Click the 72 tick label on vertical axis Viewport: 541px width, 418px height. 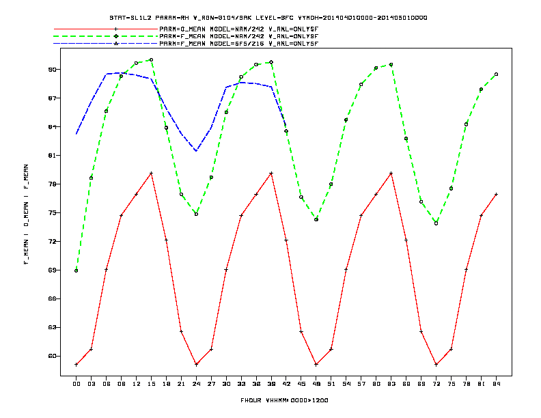52,241
